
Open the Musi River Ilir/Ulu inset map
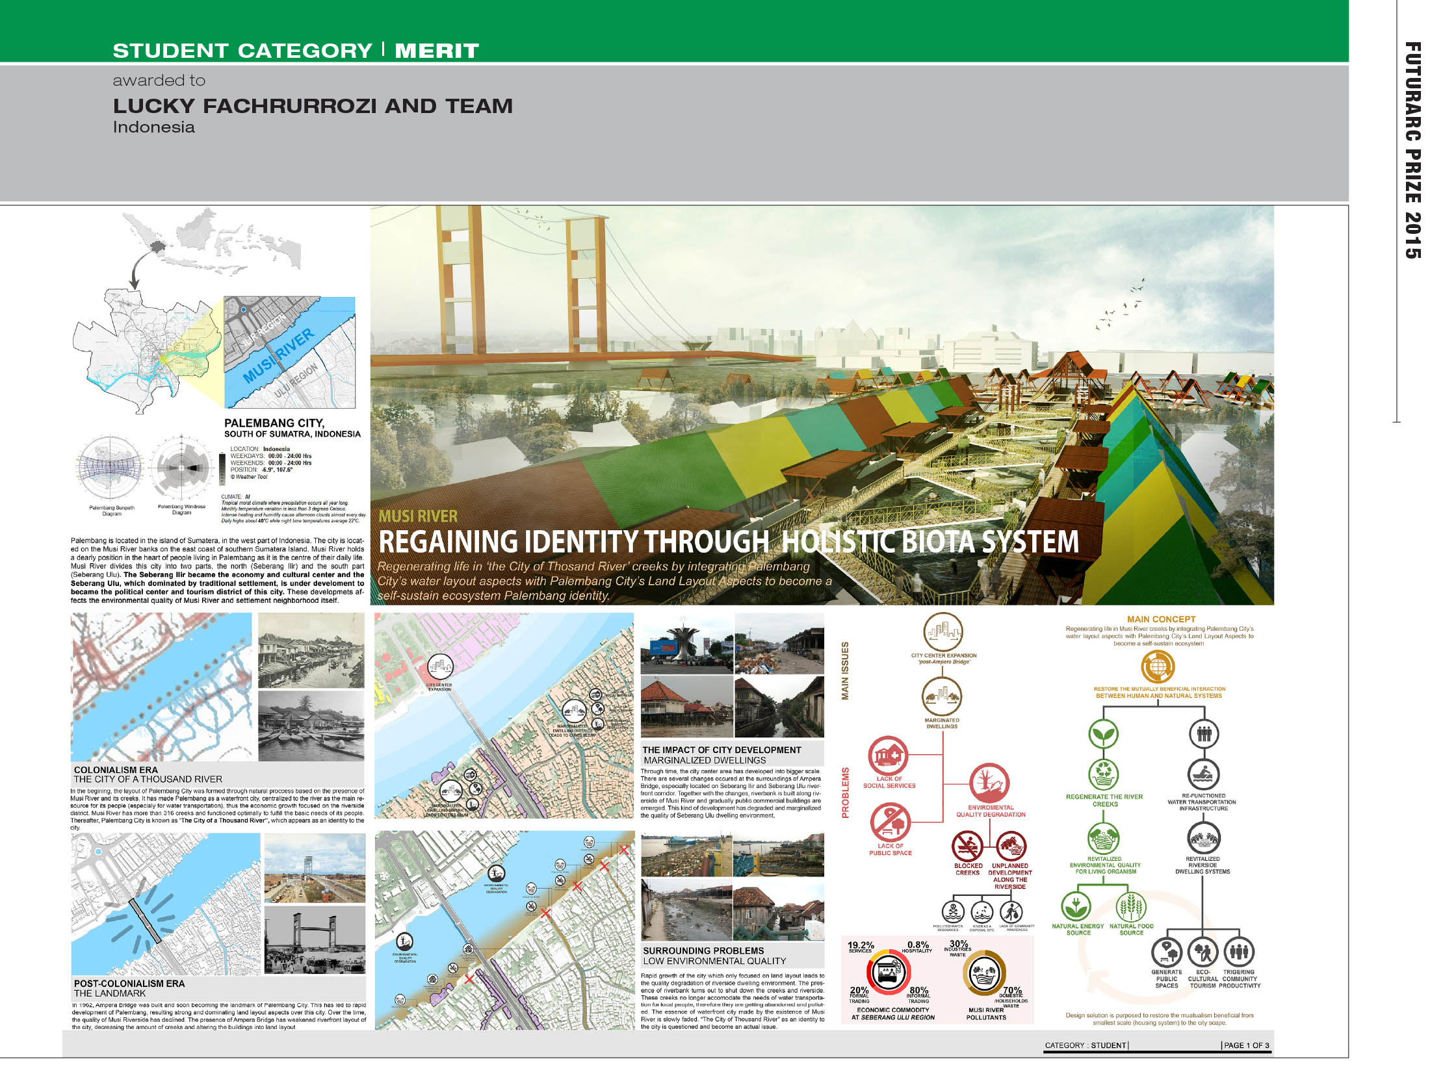[290, 352]
